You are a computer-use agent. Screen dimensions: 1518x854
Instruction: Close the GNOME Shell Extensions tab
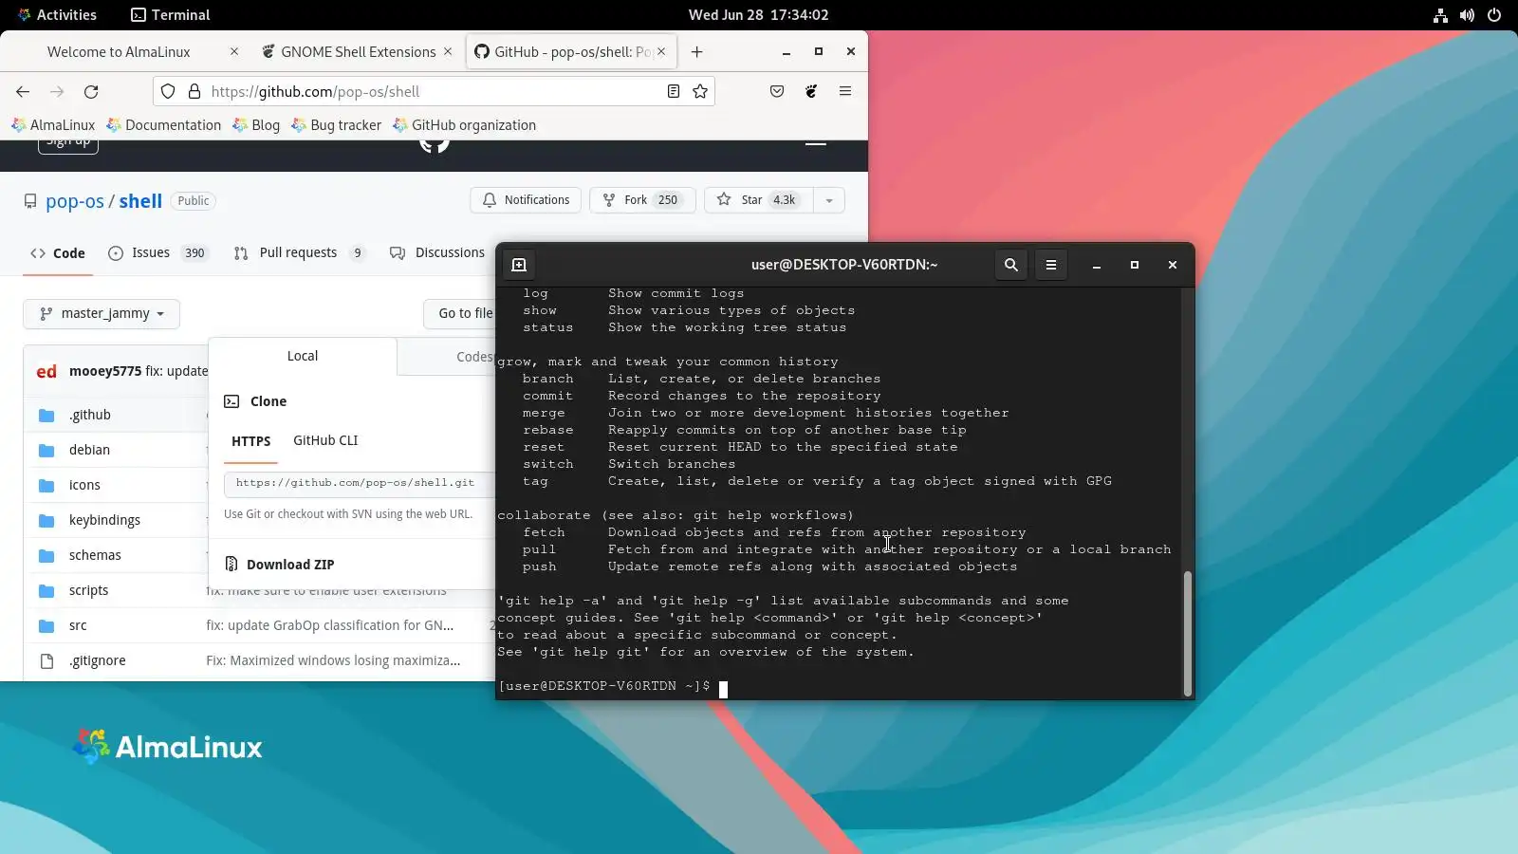point(448,51)
